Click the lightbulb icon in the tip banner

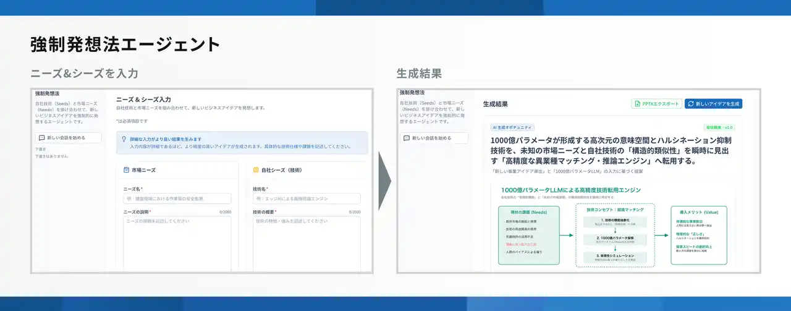coord(124,139)
